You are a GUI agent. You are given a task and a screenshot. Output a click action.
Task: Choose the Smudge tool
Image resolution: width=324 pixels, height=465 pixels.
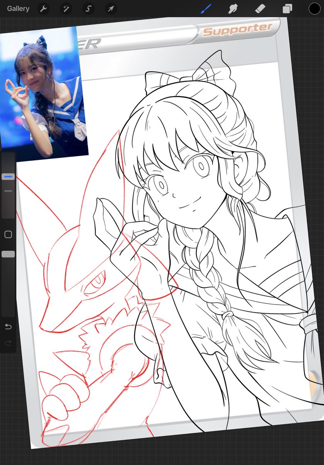[233, 8]
